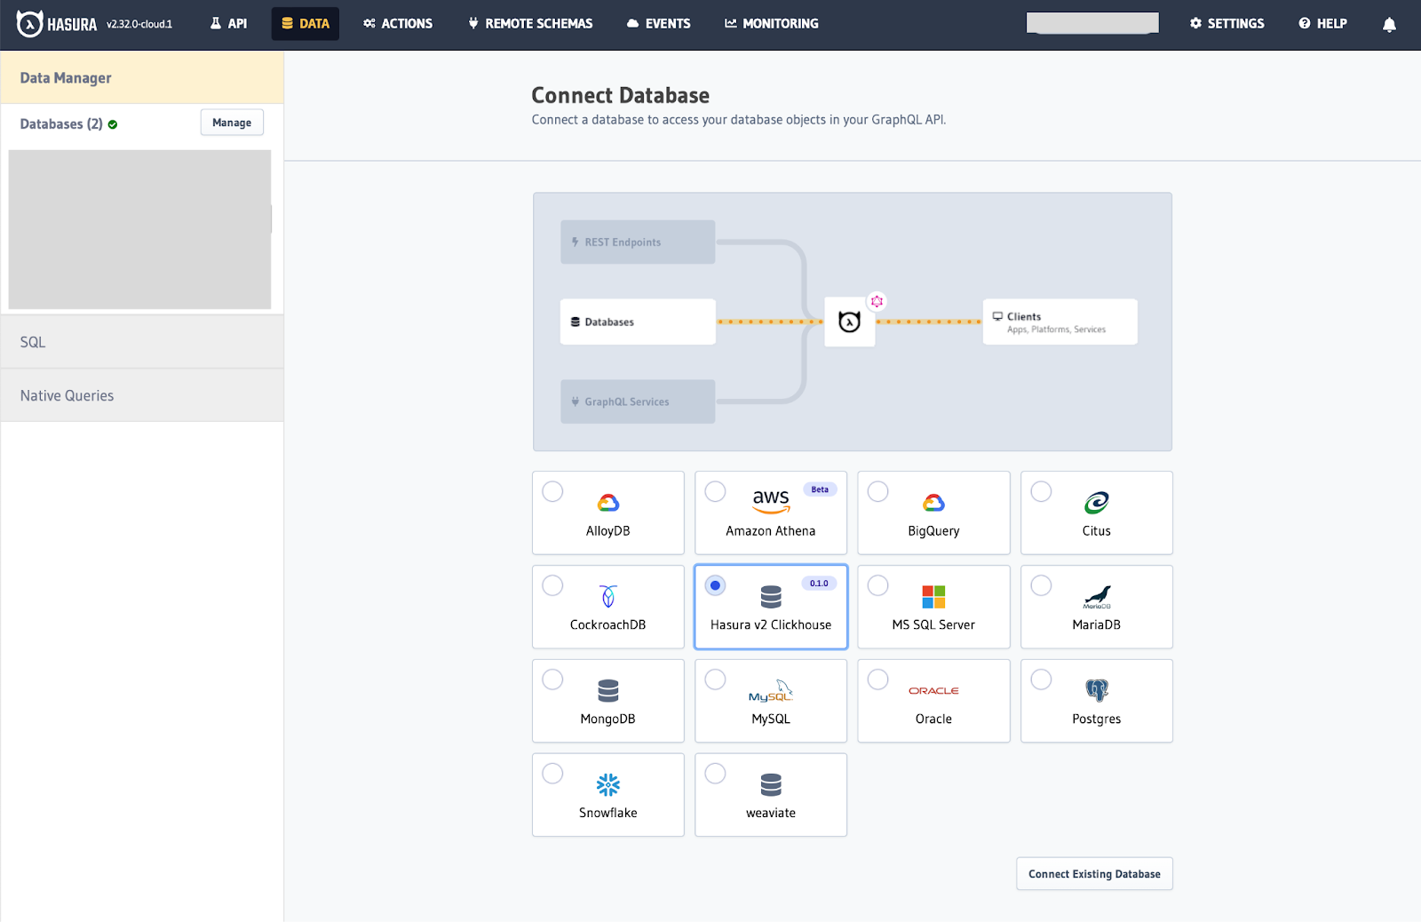Click the Manage databases button
The image size is (1421, 922).
click(x=232, y=123)
